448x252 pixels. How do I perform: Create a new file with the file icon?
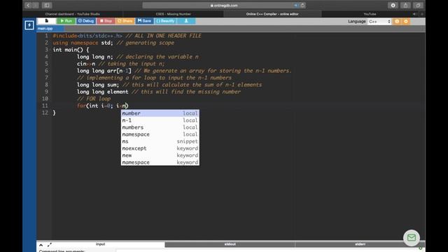pyautogui.click(x=47, y=21)
